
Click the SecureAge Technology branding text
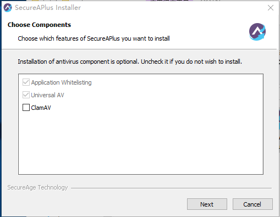pyautogui.click(x=37, y=187)
